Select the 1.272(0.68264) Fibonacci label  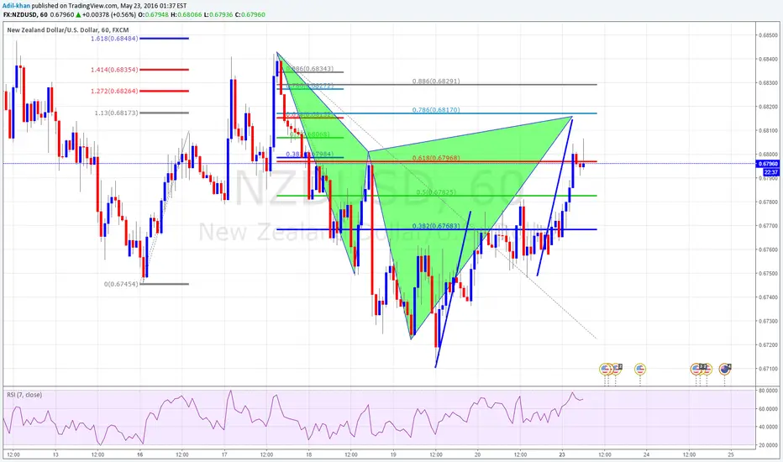pos(114,91)
